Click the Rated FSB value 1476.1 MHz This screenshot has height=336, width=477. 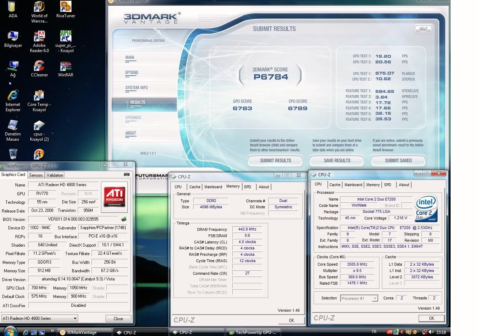357,283
